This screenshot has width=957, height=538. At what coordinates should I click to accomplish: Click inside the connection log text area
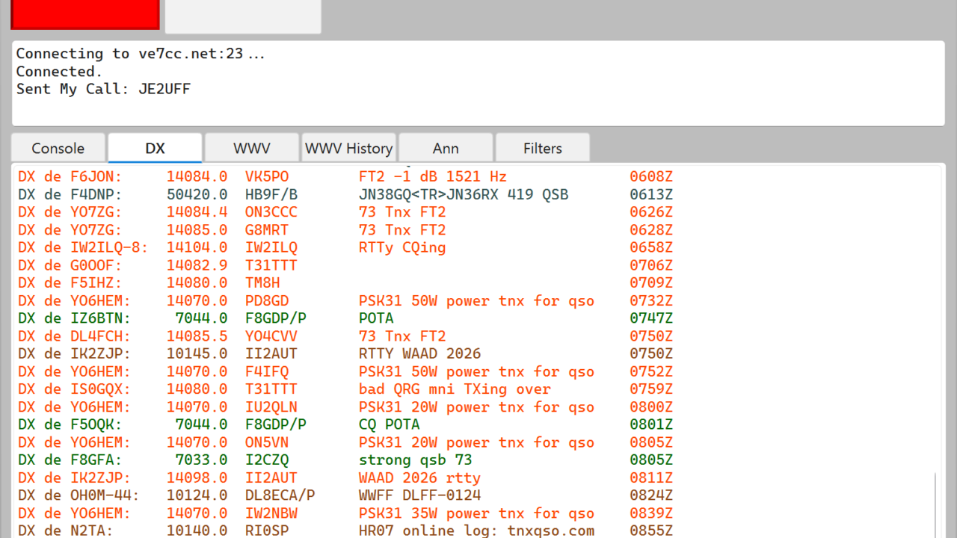[x=478, y=105]
